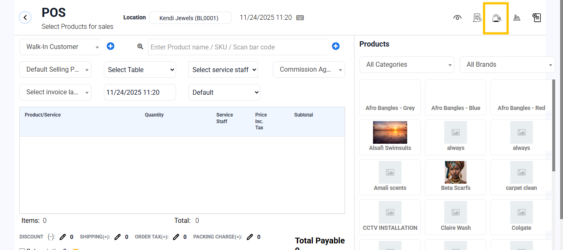Click the magnifier icon beside product search

pyautogui.click(x=140, y=47)
